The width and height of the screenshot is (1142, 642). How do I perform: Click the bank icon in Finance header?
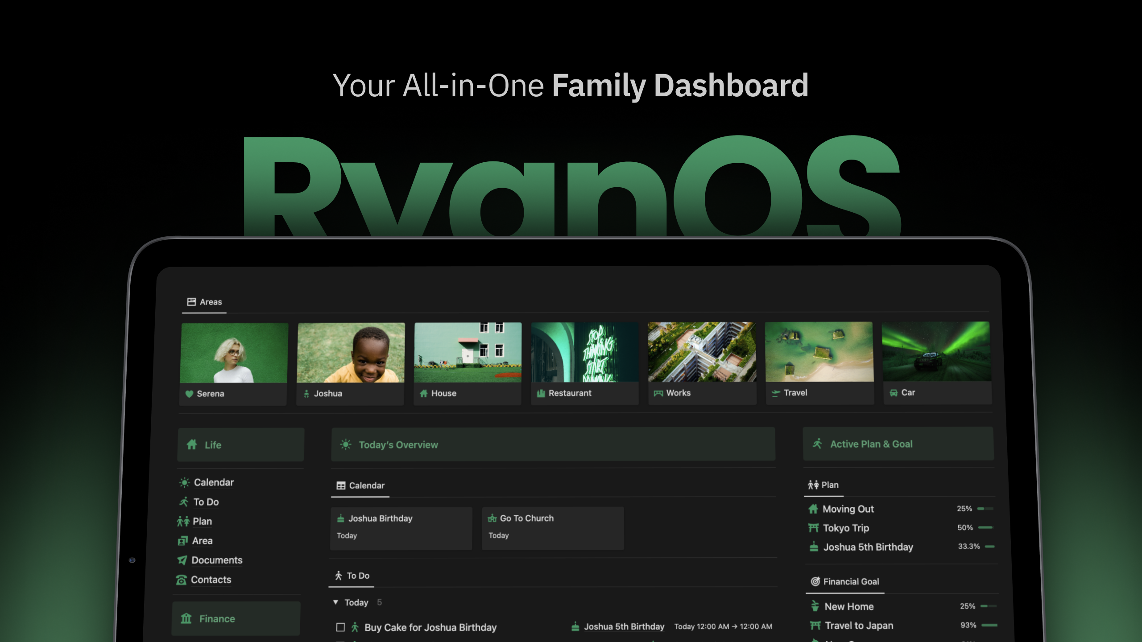pos(186,618)
